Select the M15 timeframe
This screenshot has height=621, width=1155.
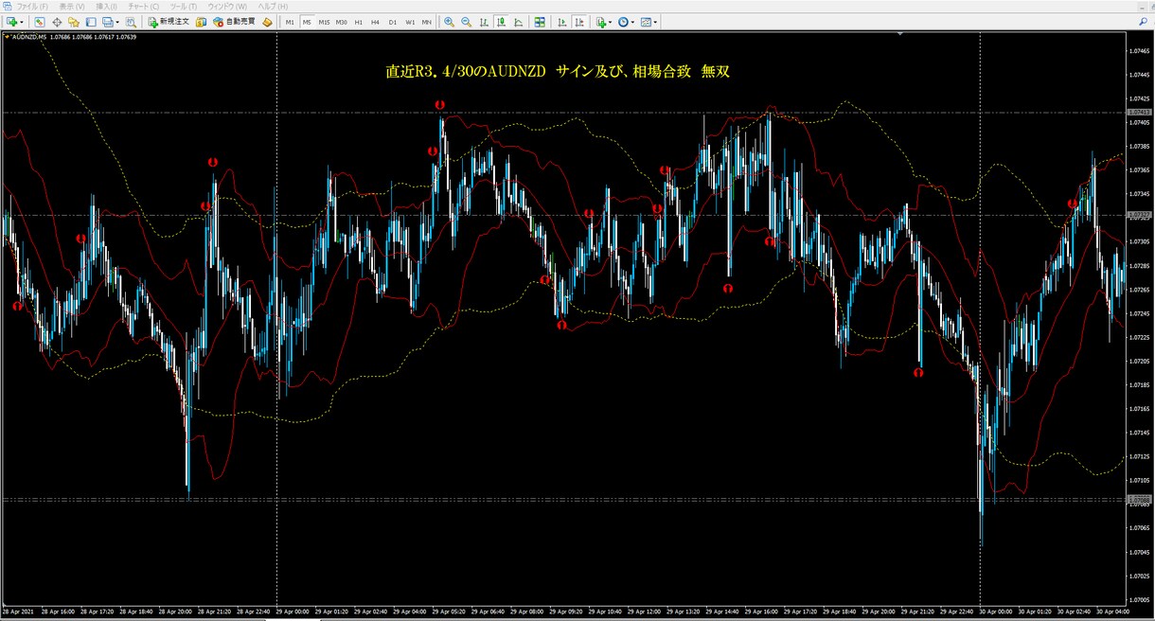[x=324, y=21]
